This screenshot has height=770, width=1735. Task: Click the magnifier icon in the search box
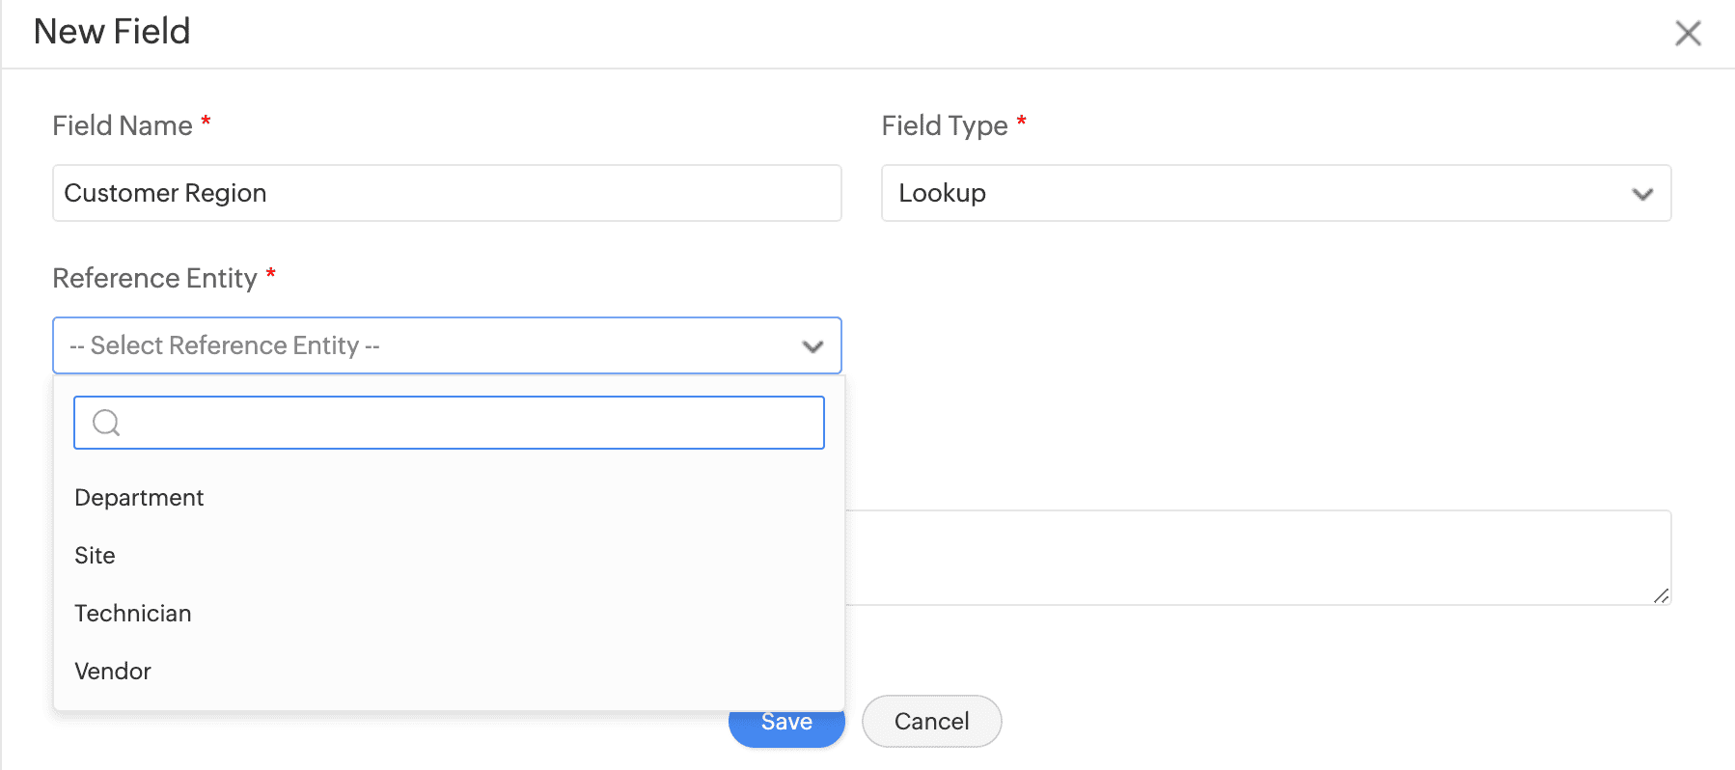click(106, 423)
